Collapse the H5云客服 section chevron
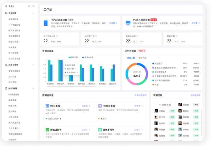211x146 pixels. (x=33, y=89)
